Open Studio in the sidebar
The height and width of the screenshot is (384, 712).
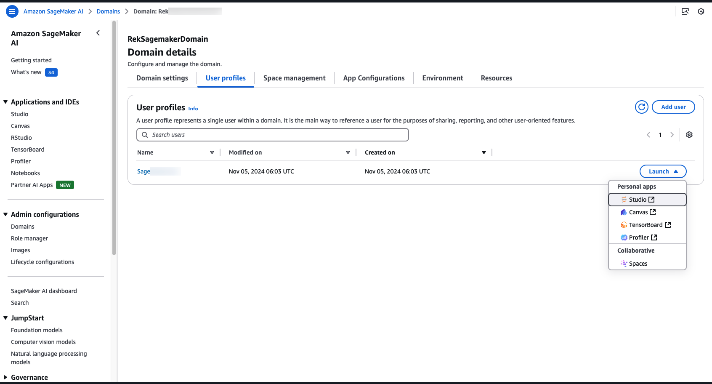click(20, 114)
